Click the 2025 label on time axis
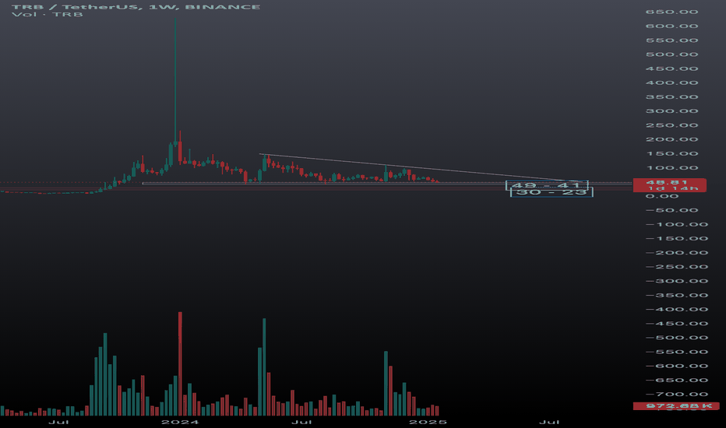This screenshot has height=428, width=726. coord(428,422)
